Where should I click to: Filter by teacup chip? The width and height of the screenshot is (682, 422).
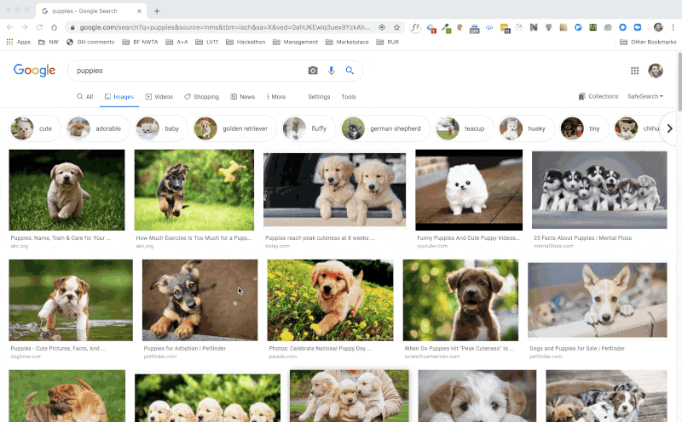tap(464, 128)
